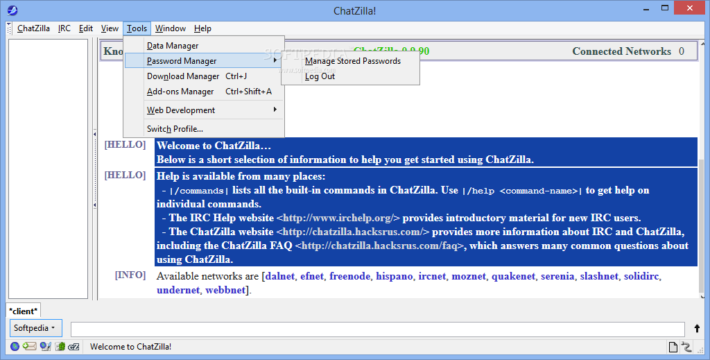Image resolution: width=710 pixels, height=360 pixels.
Task: Click Log Out in submenu
Action: pos(350,76)
